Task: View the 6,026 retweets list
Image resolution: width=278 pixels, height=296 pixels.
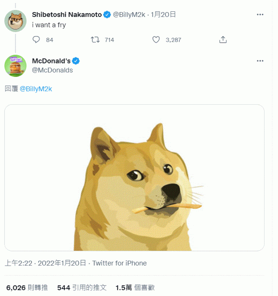Action: (27, 287)
